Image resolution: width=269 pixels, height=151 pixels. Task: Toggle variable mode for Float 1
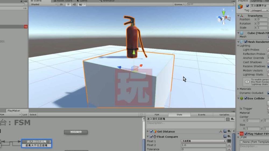tap(229, 141)
